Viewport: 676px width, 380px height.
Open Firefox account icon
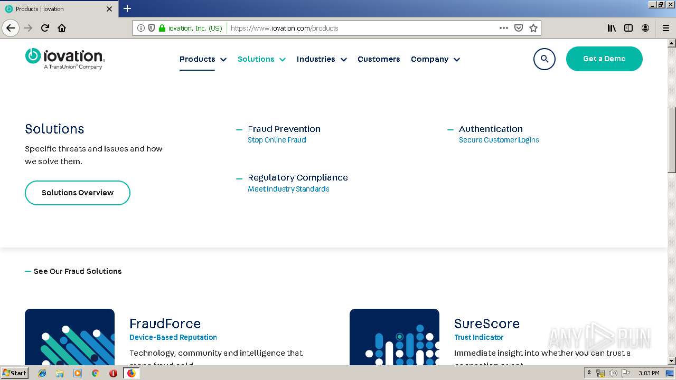tap(645, 28)
